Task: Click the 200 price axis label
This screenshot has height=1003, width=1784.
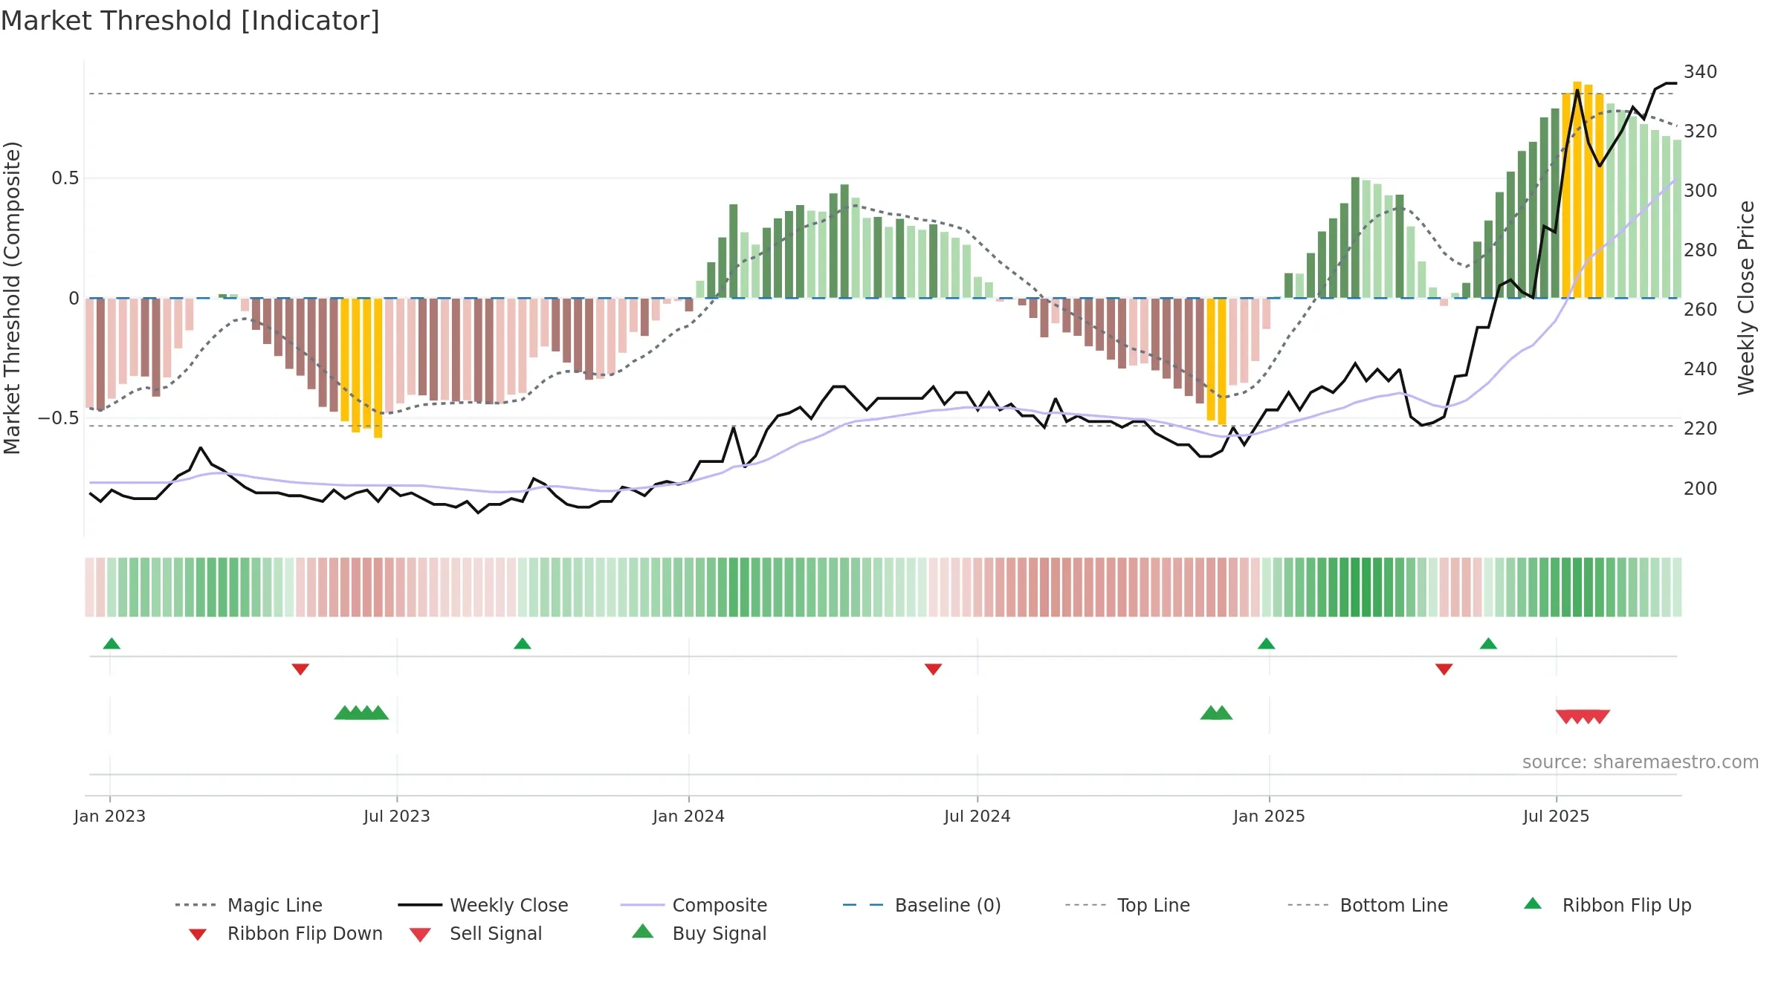Action: tap(1701, 488)
